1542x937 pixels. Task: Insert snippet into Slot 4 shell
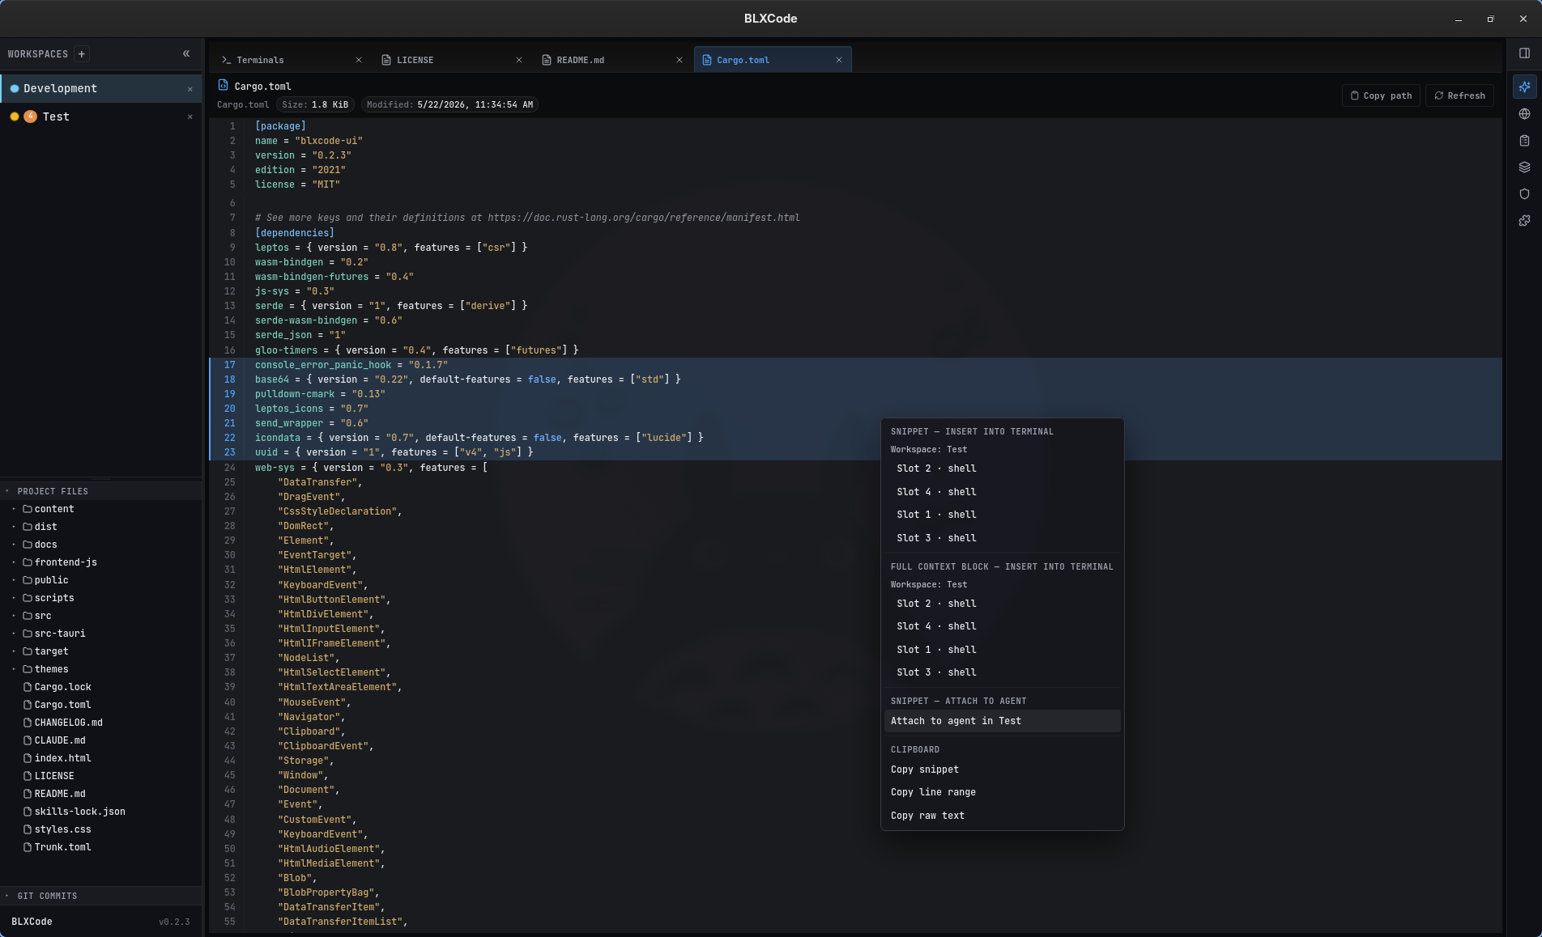1002,492
